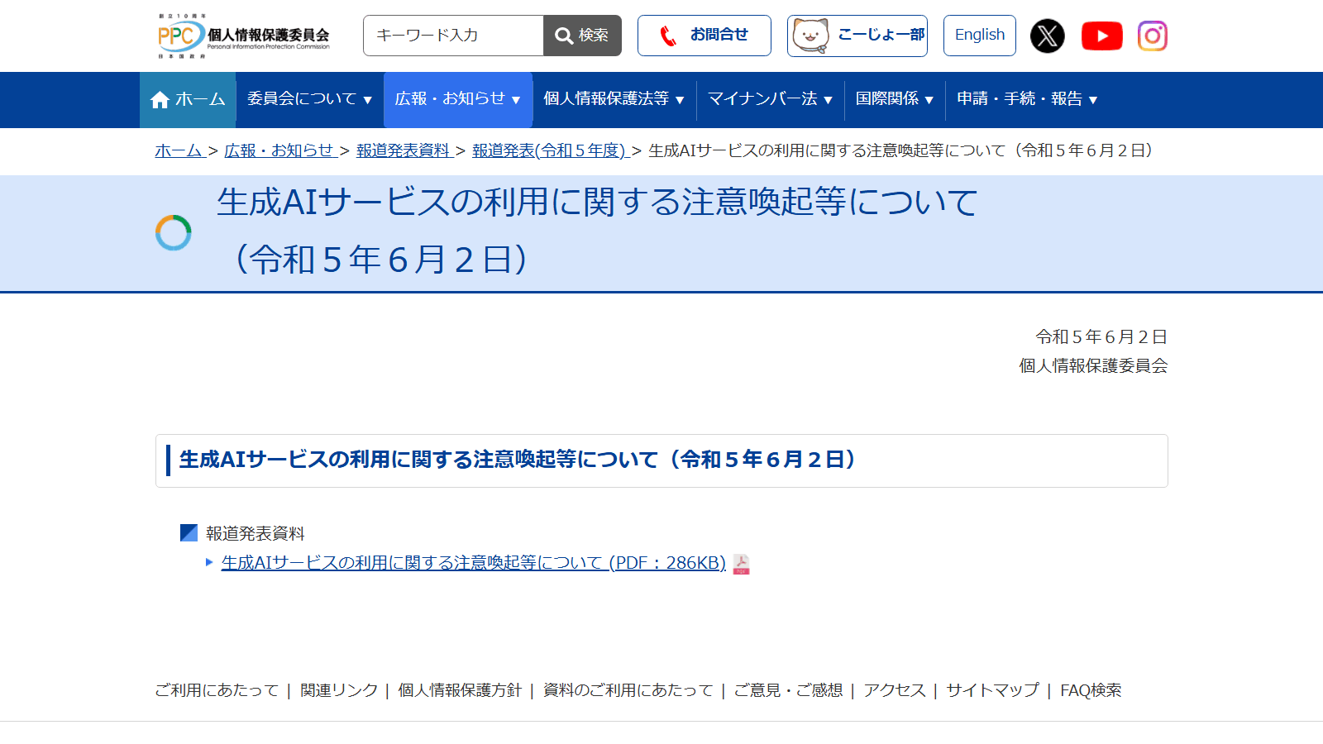This screenshot has width=1323, height=744.
Task: Open the ご利用にあたって footer link
Action: pos(217,690)
